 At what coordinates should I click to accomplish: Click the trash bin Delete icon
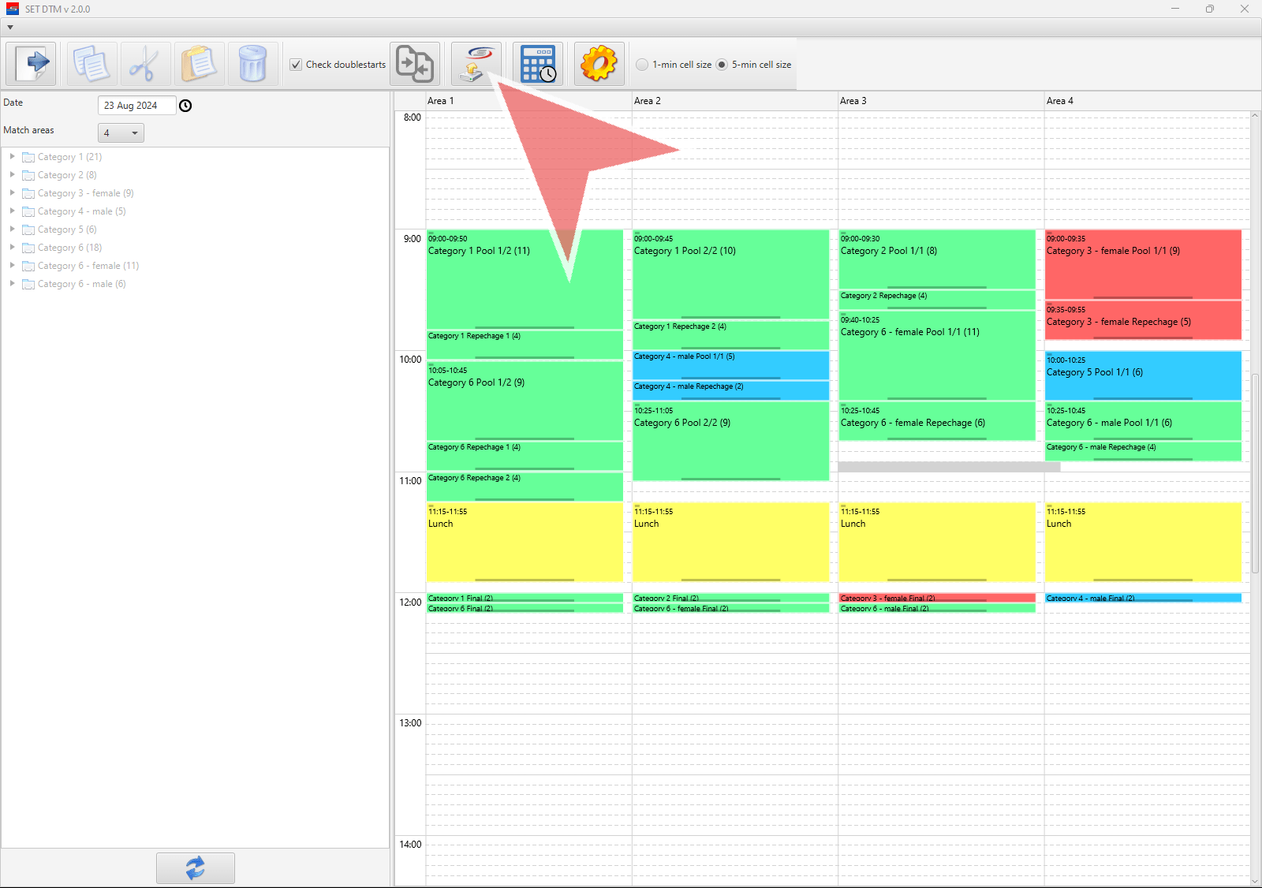click(252, 64)
